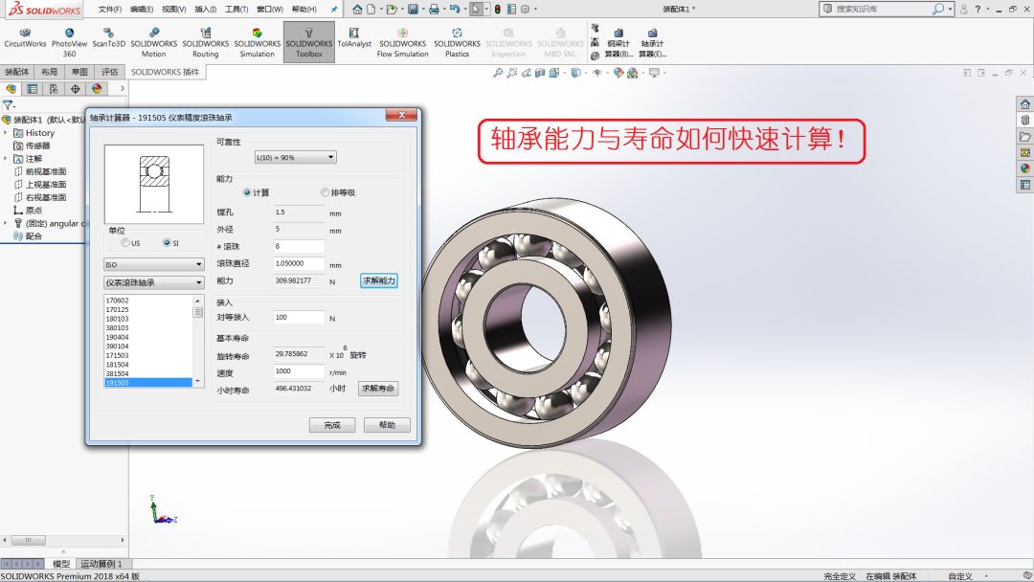The width and height of the screenshot is (1034, 582).
Task: Open the 工具(T) menu
Action: [x=236, y=10]
